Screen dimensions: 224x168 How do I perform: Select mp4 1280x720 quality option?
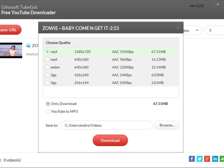[111, 52]
